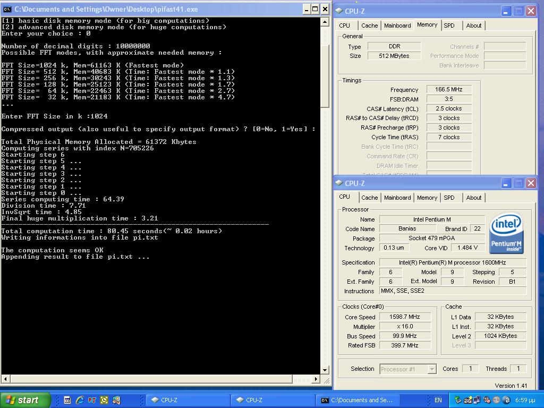Minimize the pifast41.exe console window
Viewport: 544px width, 408px height.
306,10
